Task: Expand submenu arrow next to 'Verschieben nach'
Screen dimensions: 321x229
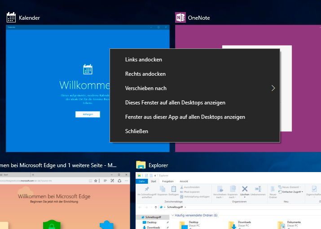Action: click(273, 88)
